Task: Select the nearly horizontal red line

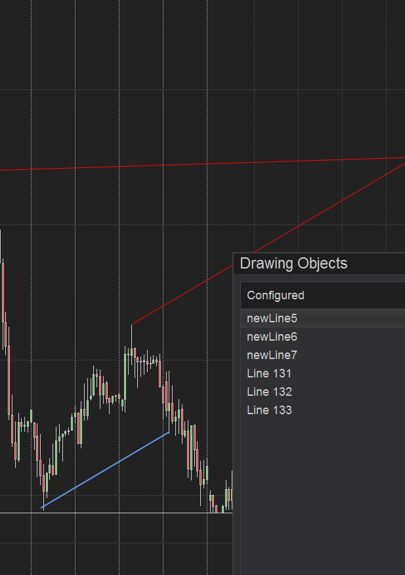Action: [202, 164]
